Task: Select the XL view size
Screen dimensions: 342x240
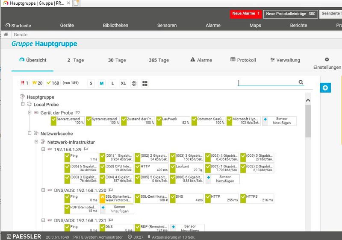Action: 123,83
